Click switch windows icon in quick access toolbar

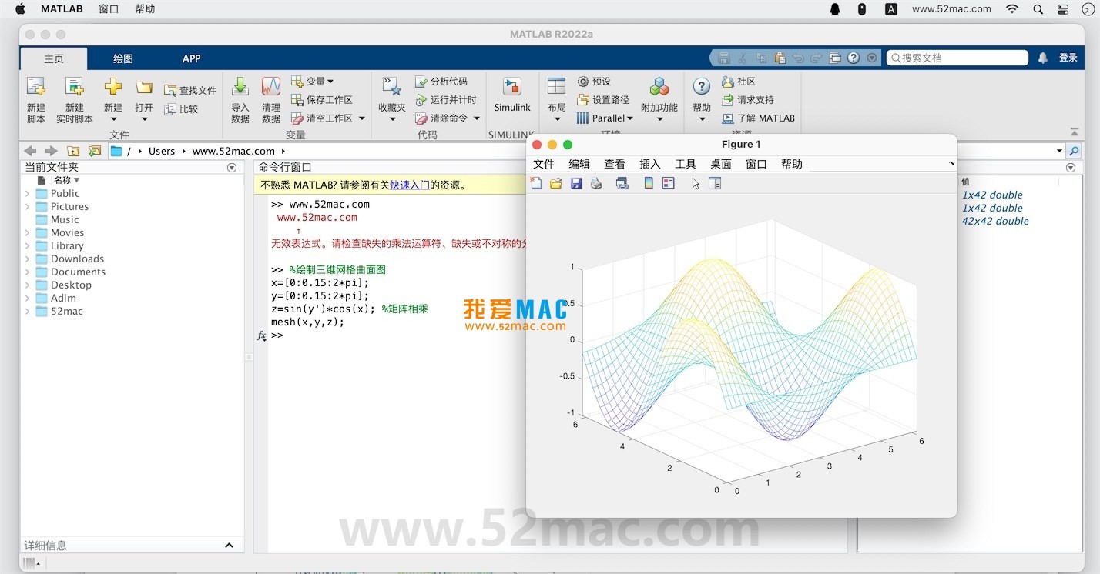point(836,58)
